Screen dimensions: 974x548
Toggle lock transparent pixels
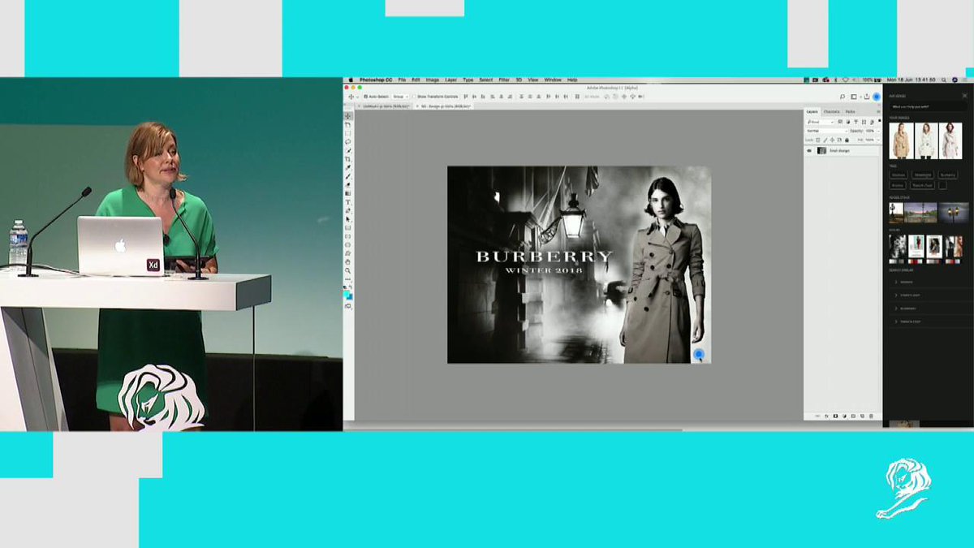[817, 140]
